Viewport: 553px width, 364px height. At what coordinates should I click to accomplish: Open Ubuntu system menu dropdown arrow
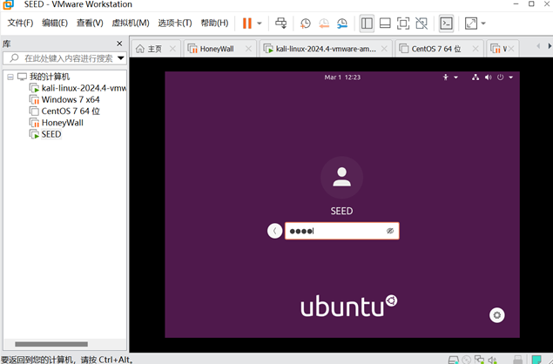pos(510,78)
